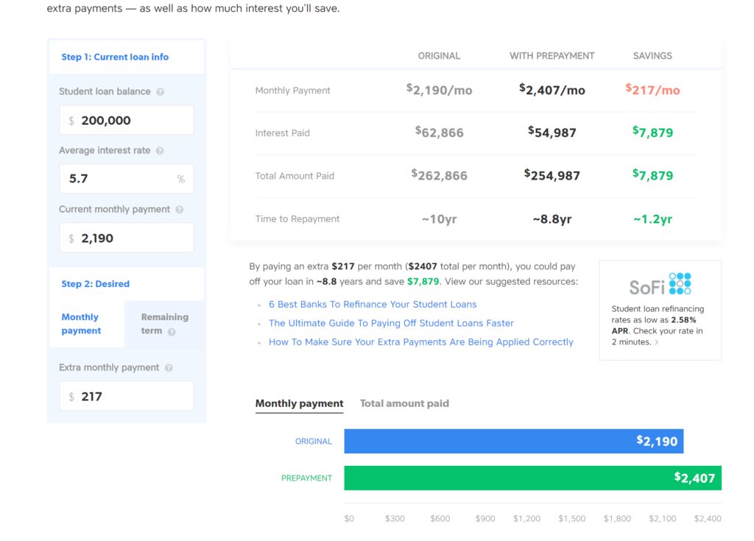Click the green Prepayment bar

(x=532, y=478)
